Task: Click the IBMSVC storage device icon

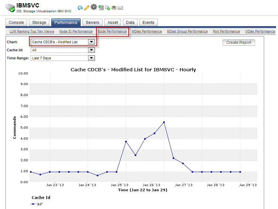Action: 10,8
